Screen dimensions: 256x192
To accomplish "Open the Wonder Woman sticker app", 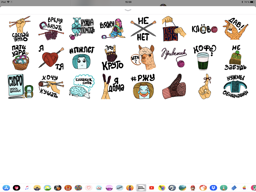I will [x=130, y=188].
